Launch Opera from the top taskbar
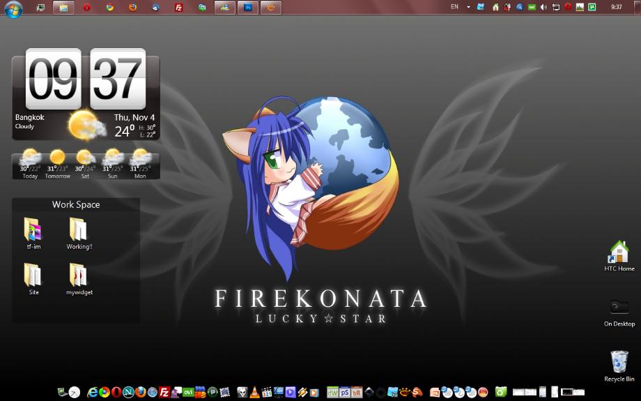The width and height of the screenshot is (641, 401). pos(86,8)
